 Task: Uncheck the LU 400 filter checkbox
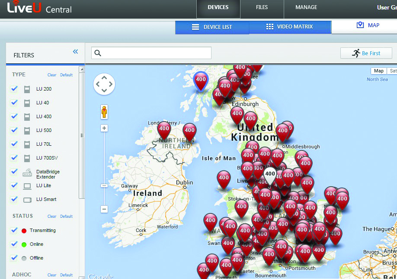pyautogui.click(x=14, y=116)
